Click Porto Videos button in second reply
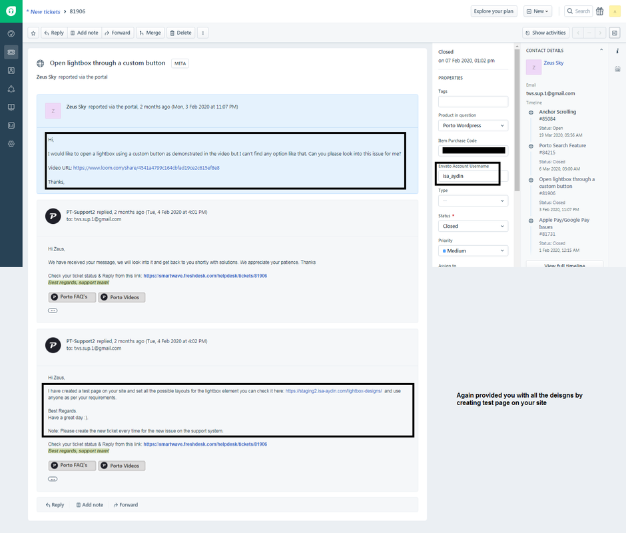The height and width of the screenshot is (533, 626). click(122, 466)
